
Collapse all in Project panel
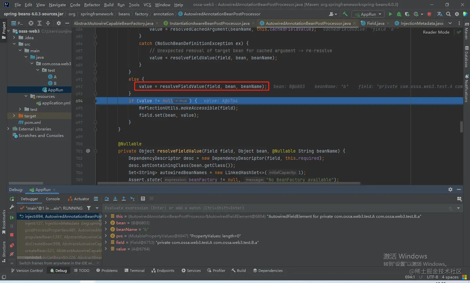[x=48, y=23]
